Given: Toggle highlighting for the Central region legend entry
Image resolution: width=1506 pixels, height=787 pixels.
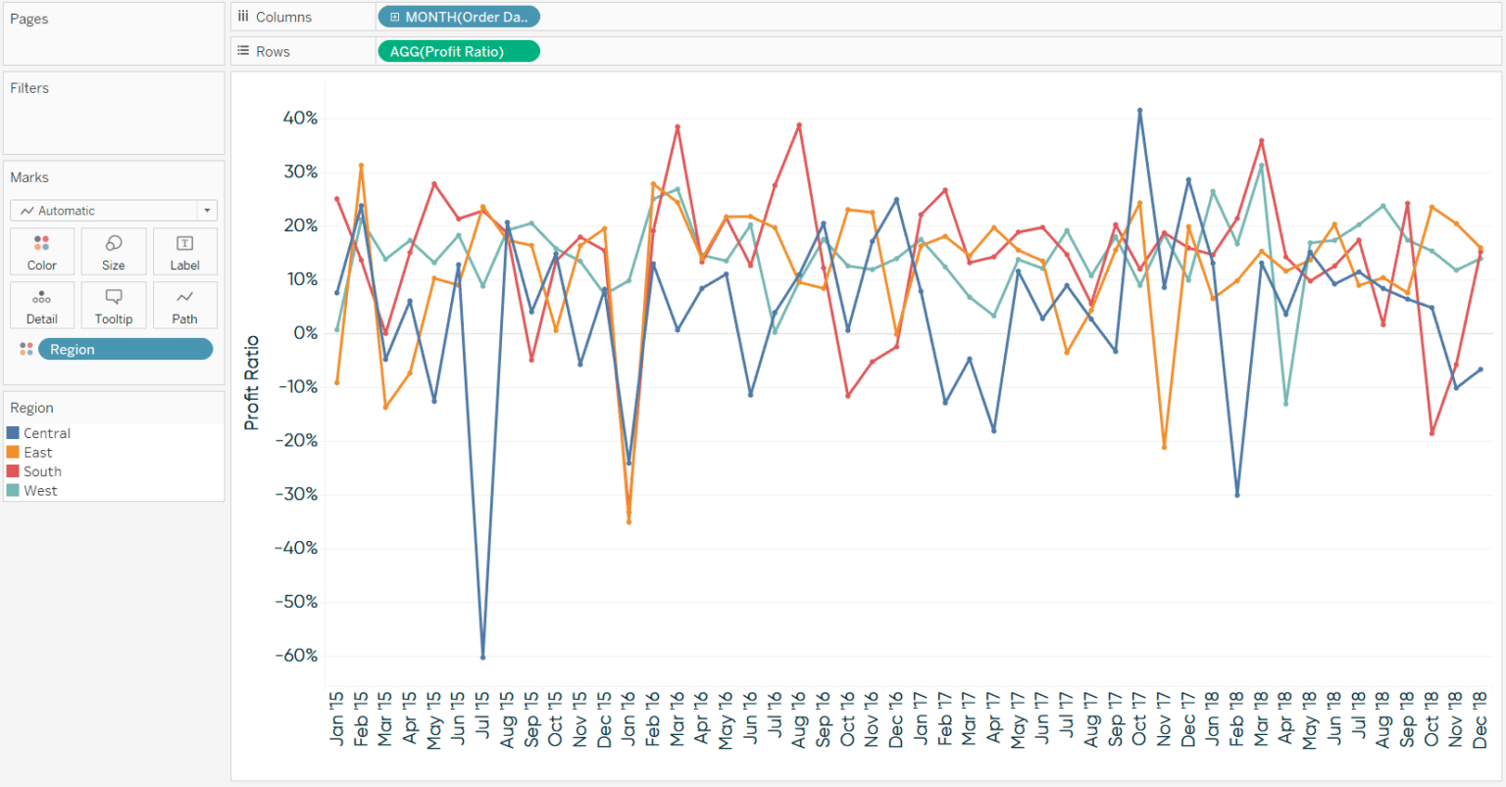Looking at the screenshot, I should click(48, 432).
